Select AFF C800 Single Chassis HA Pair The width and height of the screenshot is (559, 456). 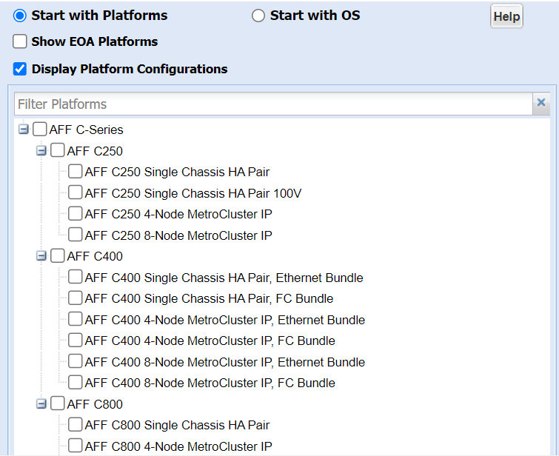76,425
